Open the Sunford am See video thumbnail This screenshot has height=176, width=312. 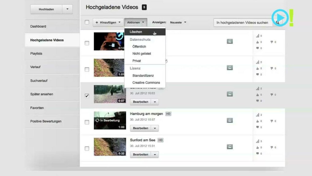[110, 147]
